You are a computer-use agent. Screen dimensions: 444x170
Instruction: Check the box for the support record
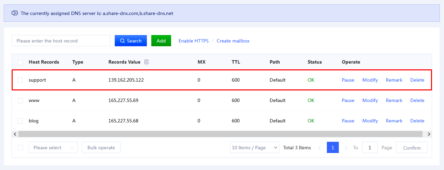(x=20, y=80)
